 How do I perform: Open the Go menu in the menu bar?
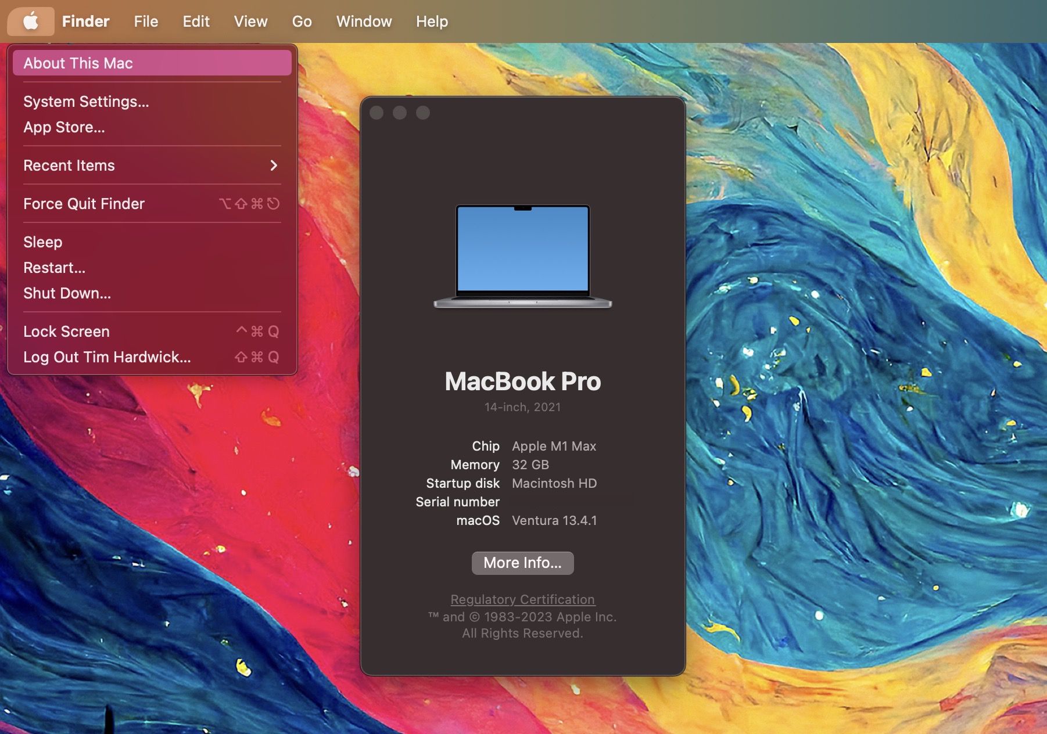coord(302,21)
